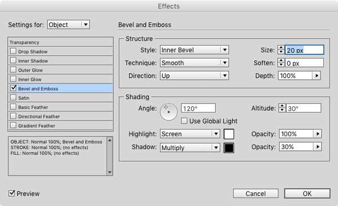Click the Cancel button

click(256, 194)
